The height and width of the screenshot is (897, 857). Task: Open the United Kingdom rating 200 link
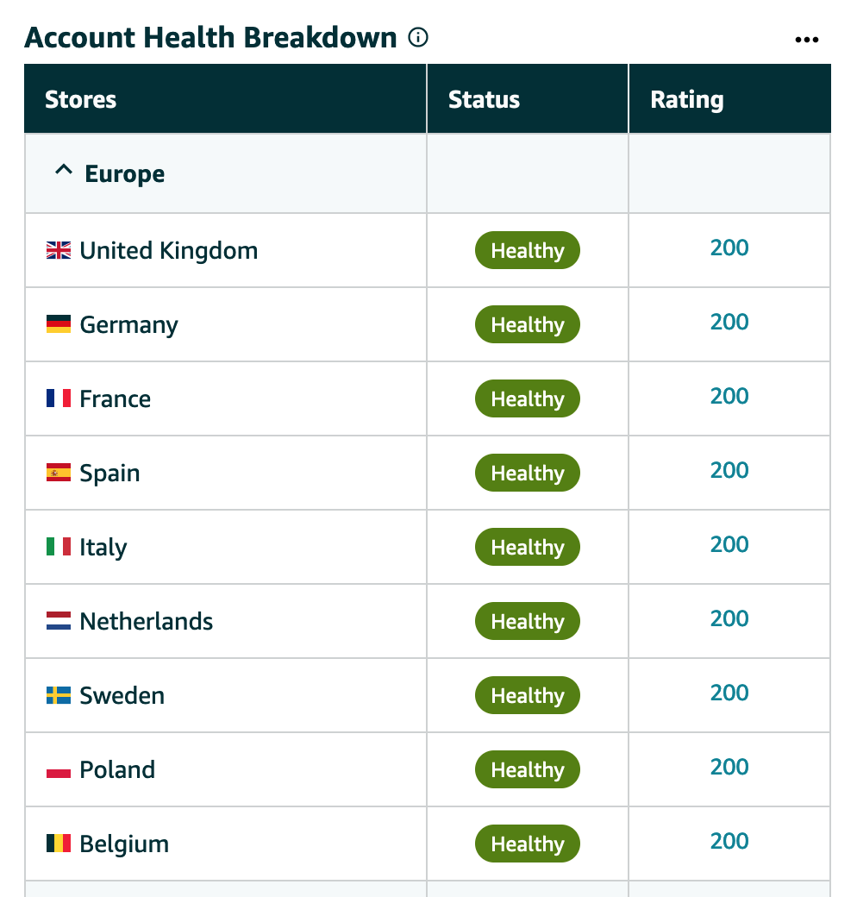coord(729,248)
